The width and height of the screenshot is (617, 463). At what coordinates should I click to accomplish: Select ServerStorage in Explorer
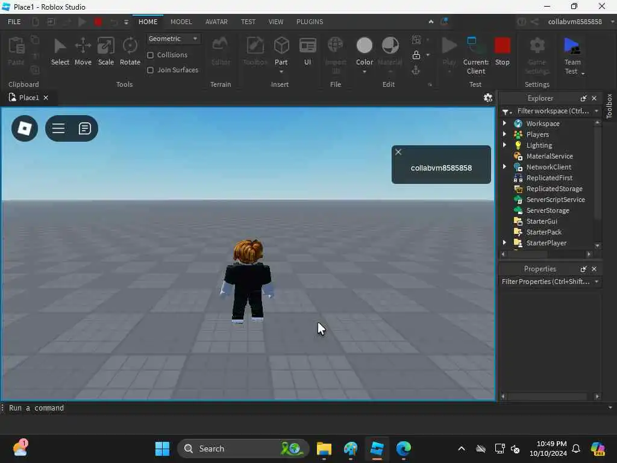[x=547, y=210]
